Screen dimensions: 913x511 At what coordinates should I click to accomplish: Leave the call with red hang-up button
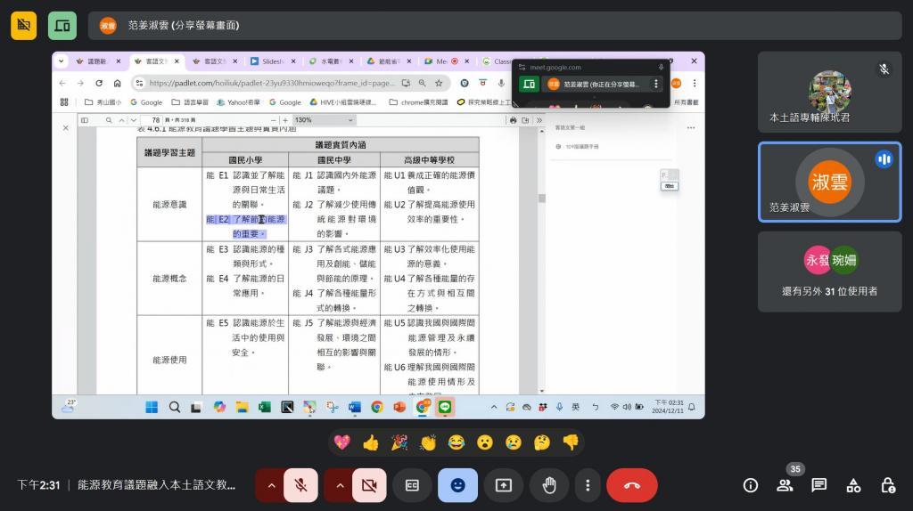631,485
